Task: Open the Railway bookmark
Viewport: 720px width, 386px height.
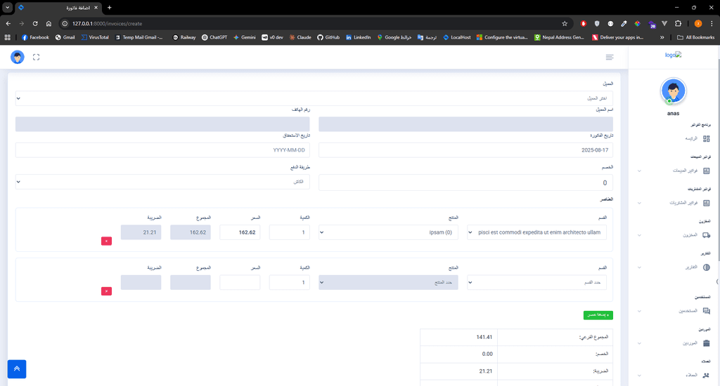Action: (184, 37)
